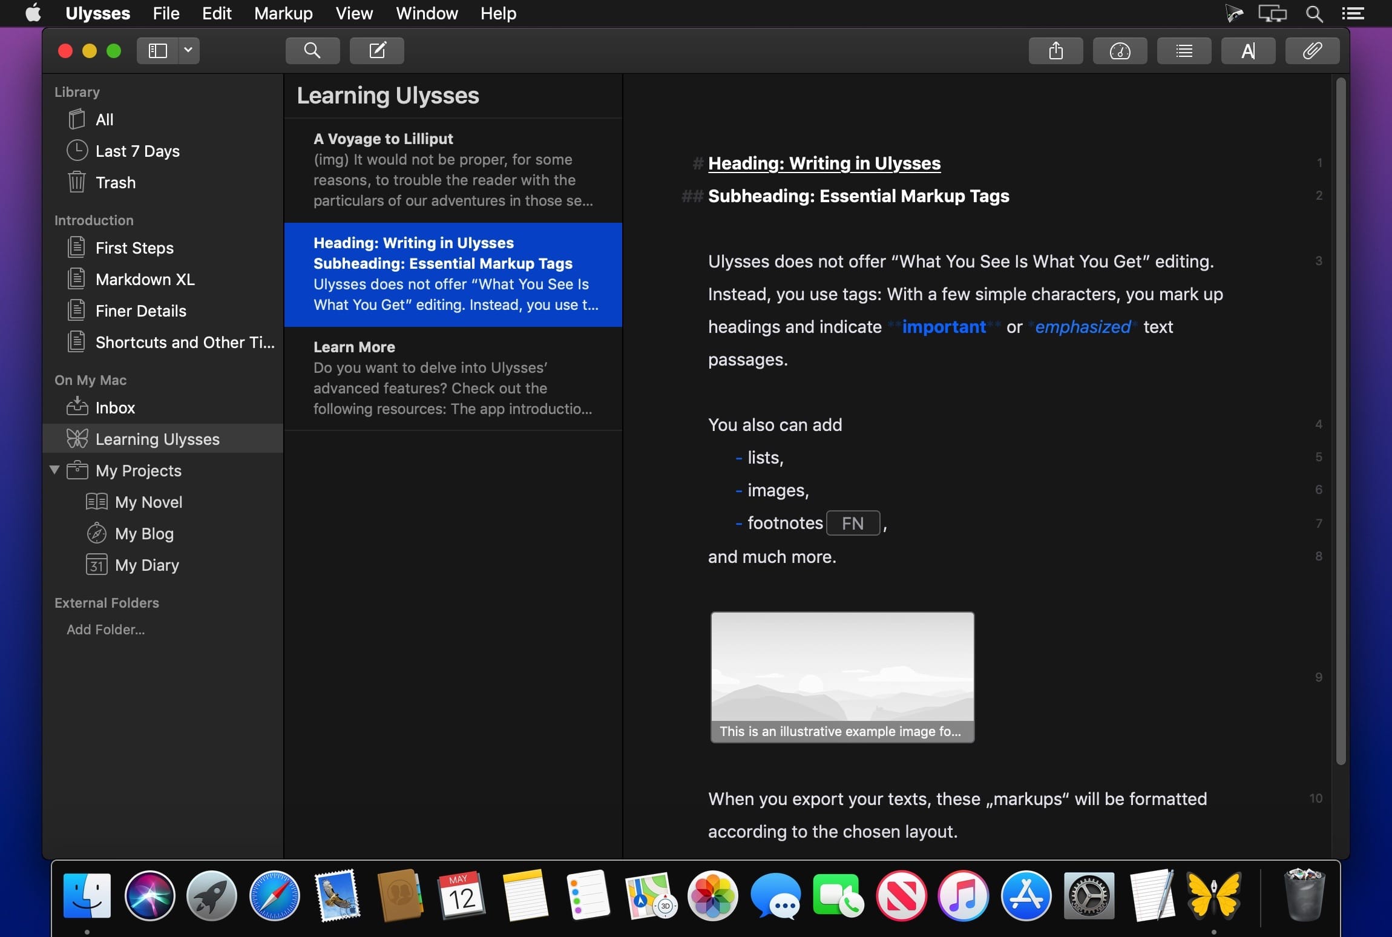Open the Markdown XL sheet in the sidebar
The height and width of the screenshot is (937, 1392).
point(145,279)
